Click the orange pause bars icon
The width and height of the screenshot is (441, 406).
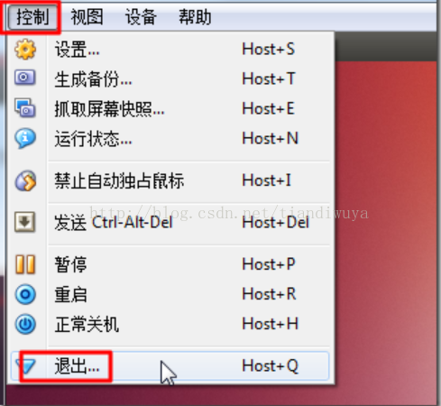point(25,264)
